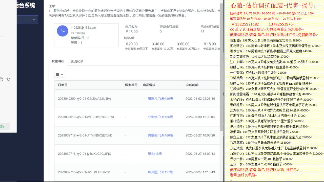This screenshot has width=324, height=182.
Task: Click completion time 2023-03-27 18:00:14
Action: 200,154
